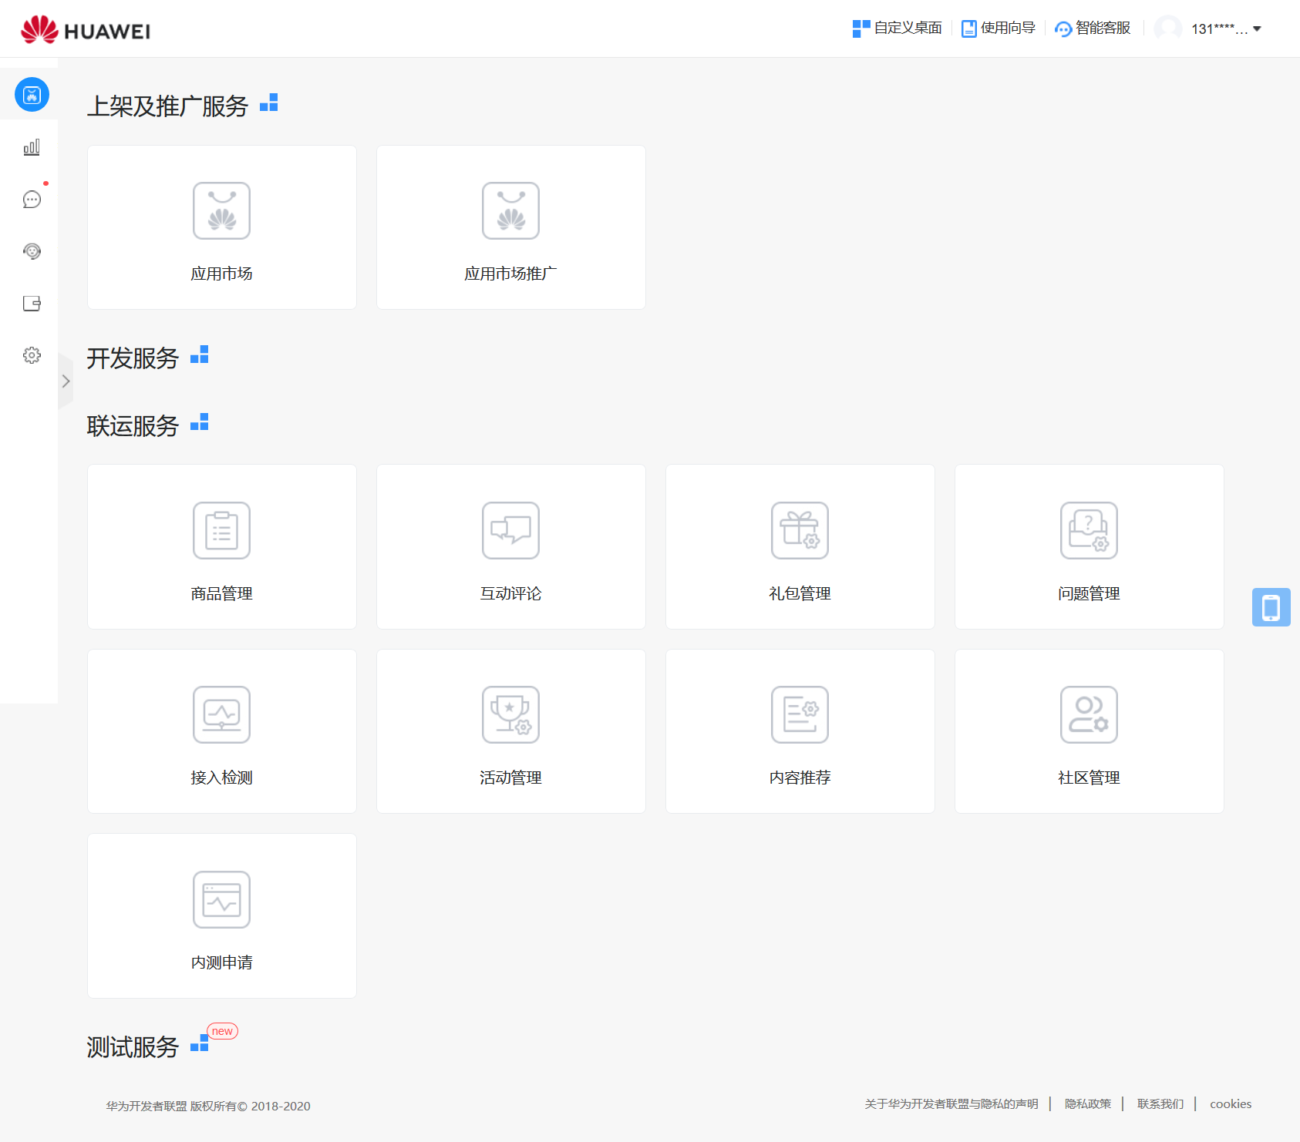Click the grid icon beside 联运服务
This screenshot has height=1142, width=1300.
coord(199,422)
